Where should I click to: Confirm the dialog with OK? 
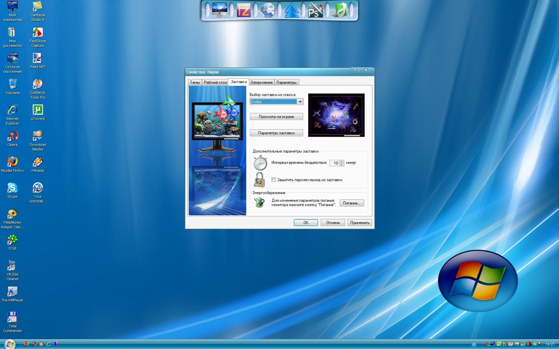click(306, 223)
